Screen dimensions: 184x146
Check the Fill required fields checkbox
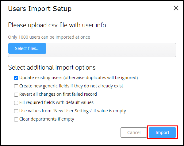tap(16, 103)
